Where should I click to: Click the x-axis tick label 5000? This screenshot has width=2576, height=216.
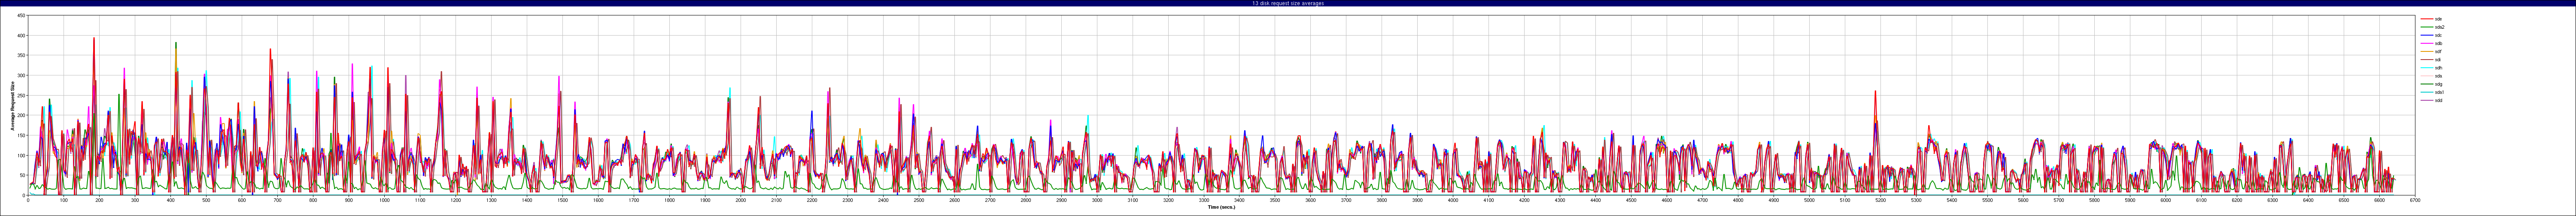[1809, 200]
